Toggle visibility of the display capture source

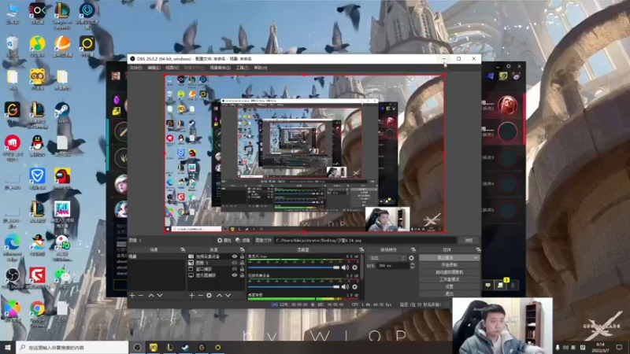point(235,275)
